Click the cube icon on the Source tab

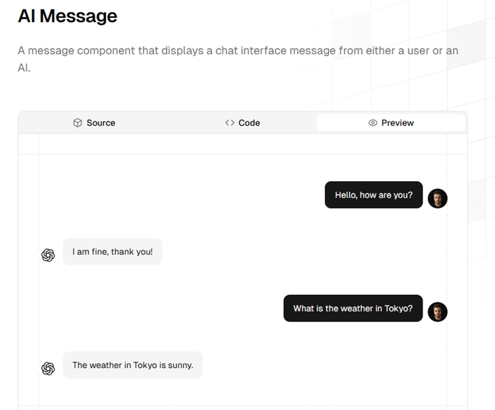[77, 123]
